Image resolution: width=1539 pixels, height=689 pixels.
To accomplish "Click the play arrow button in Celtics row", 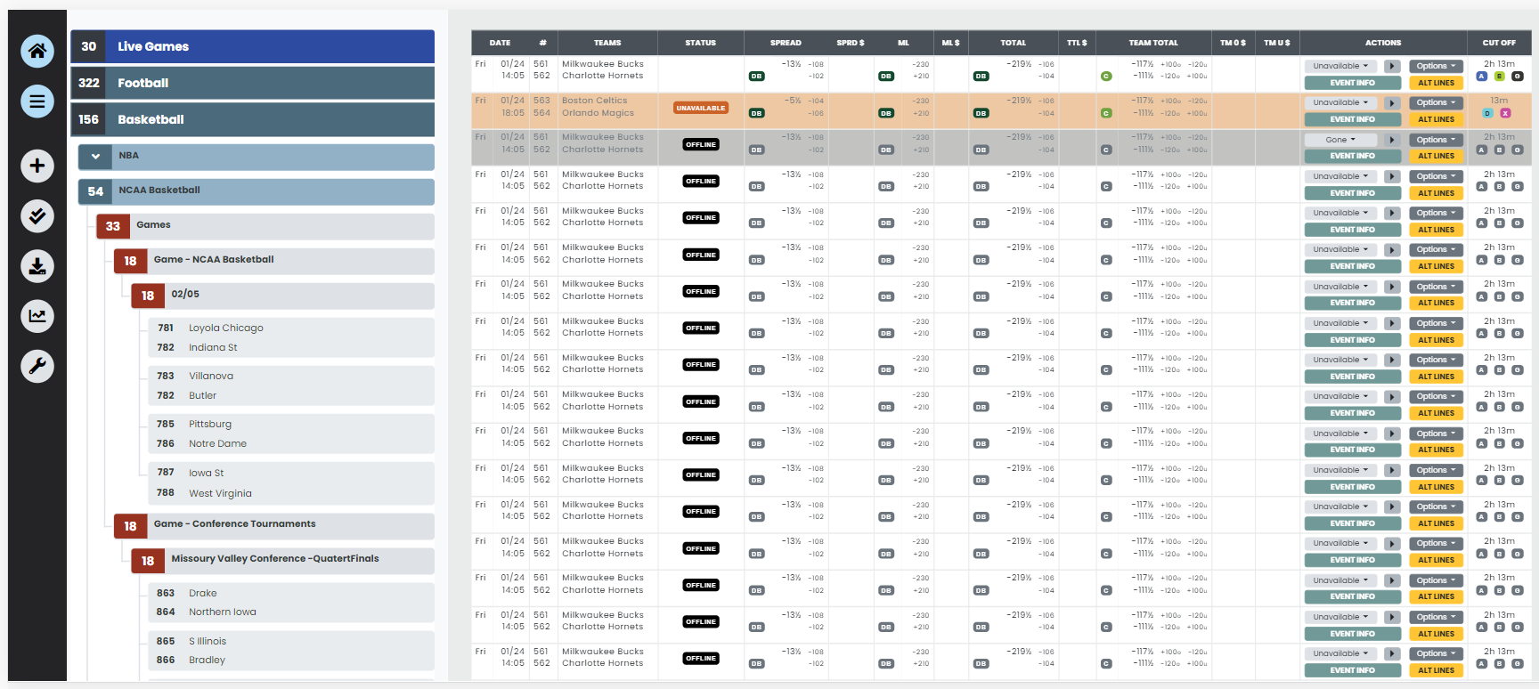I will 1392,103.
